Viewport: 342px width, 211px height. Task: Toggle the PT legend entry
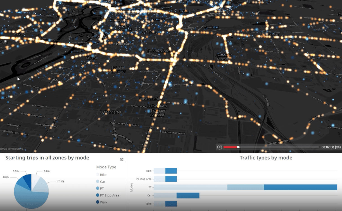tap(102, 189)
